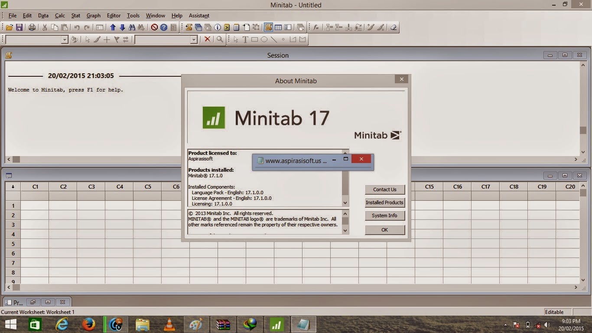Screen dimensions: 592x333
Task: Click the System Info button
Action: (385, 215)
